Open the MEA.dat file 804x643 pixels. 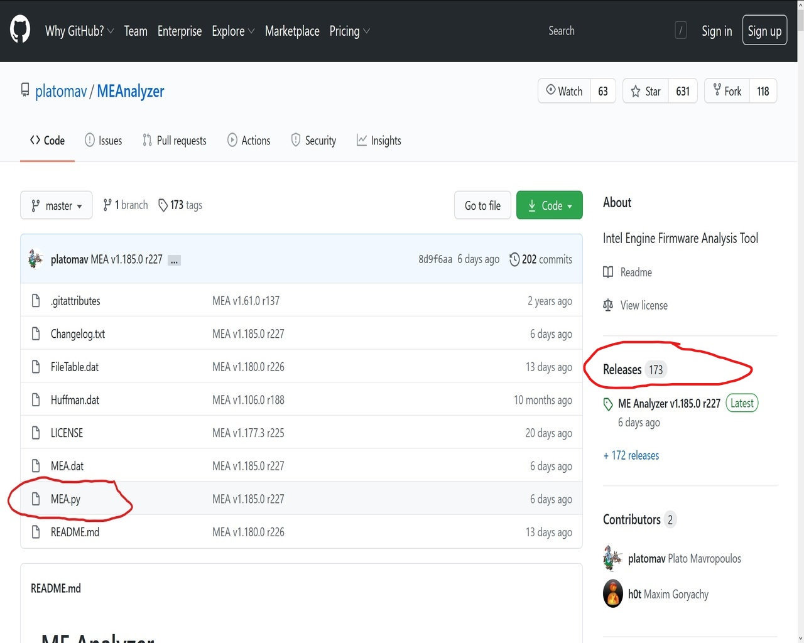point(67,466)
